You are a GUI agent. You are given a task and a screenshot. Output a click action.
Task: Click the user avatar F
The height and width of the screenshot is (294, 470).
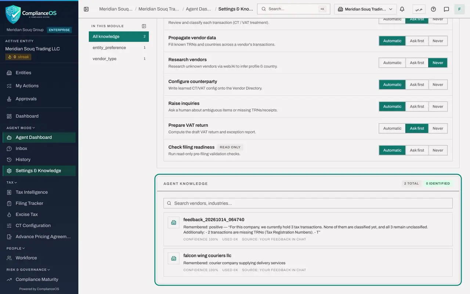tap(459, 9)
